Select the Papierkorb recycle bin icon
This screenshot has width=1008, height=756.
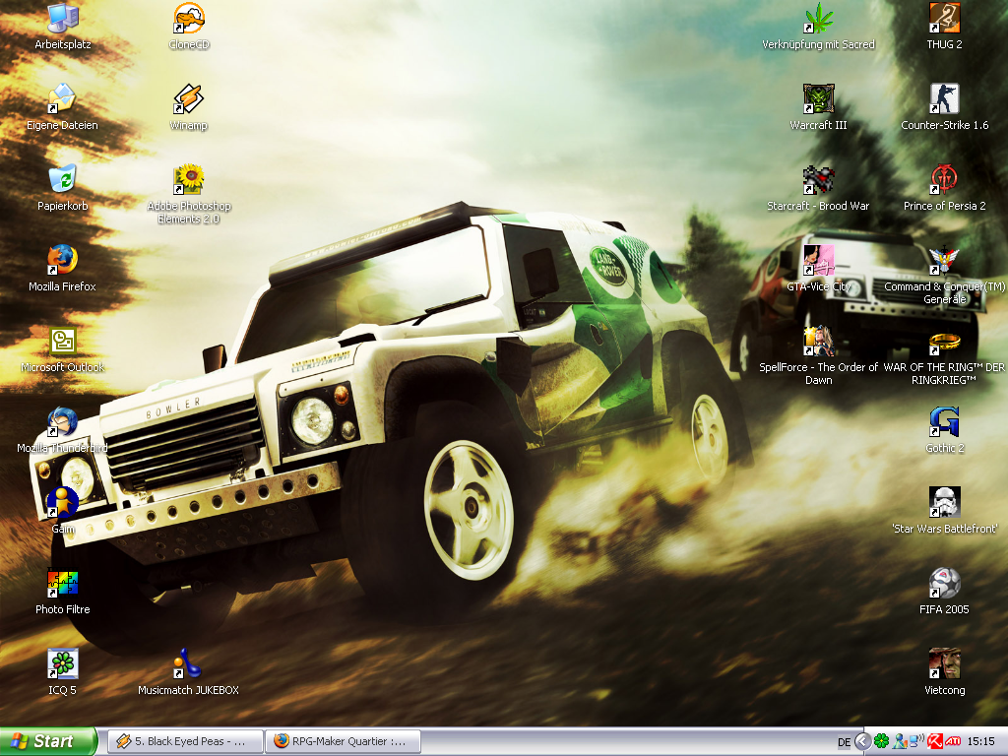[x=62, y=180]
